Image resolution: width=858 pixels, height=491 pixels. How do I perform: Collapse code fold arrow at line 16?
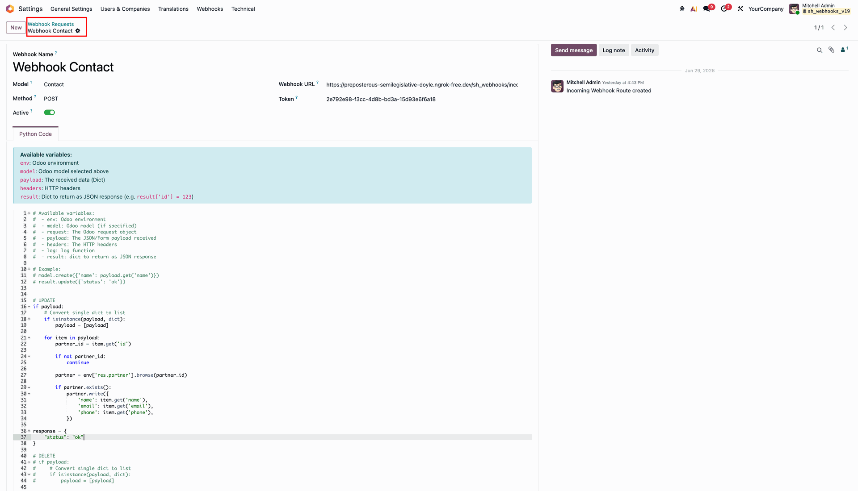[x=29, y=307]
